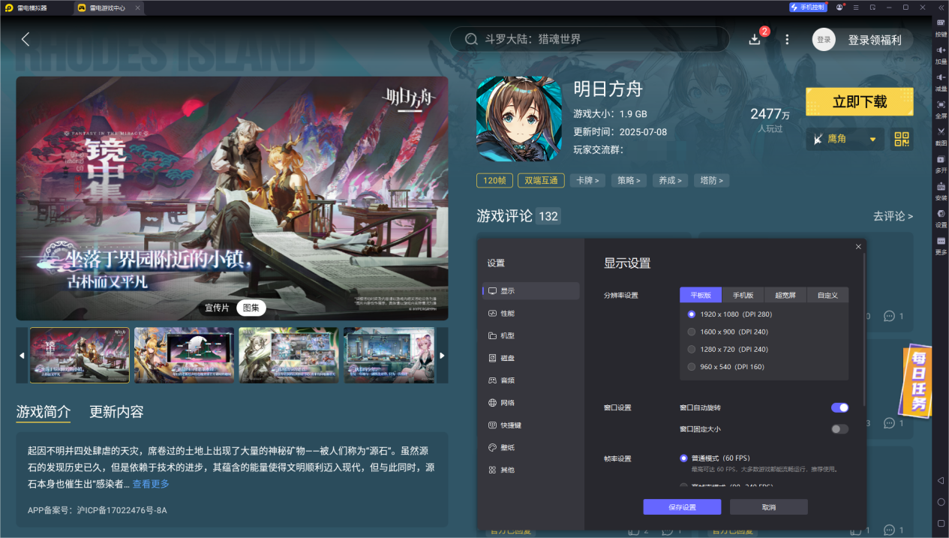Viewport: 949px width, 538px height.
Task: Switch to the 更新内容 tab
Action: (116, 412)
